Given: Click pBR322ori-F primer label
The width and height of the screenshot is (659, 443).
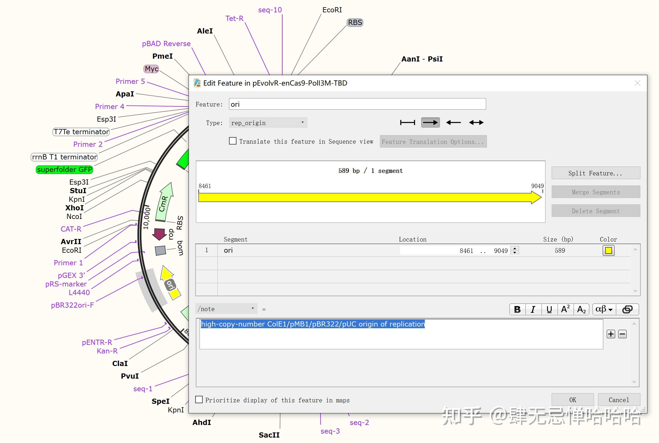Looking at the screenshot, I should click(72, 305).
